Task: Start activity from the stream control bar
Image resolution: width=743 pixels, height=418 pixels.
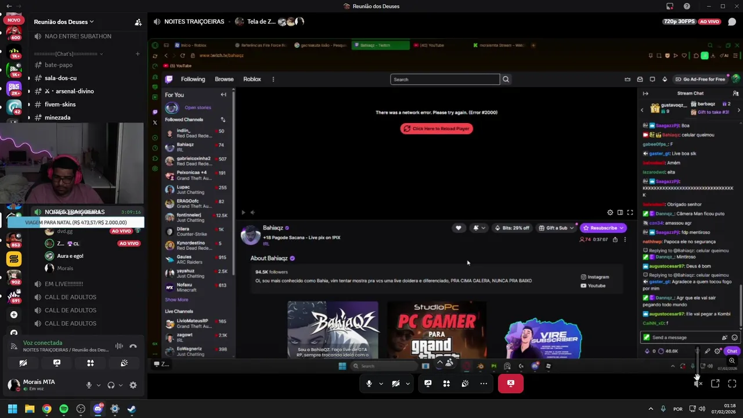Action: click(x=446, y=383)
